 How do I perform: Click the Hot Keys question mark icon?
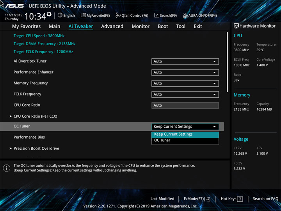tap(240, 199)
